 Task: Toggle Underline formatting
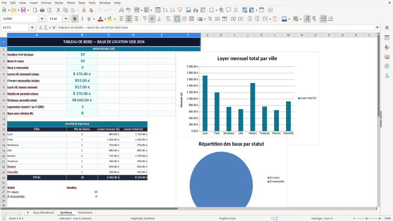[x=89, y=19]
